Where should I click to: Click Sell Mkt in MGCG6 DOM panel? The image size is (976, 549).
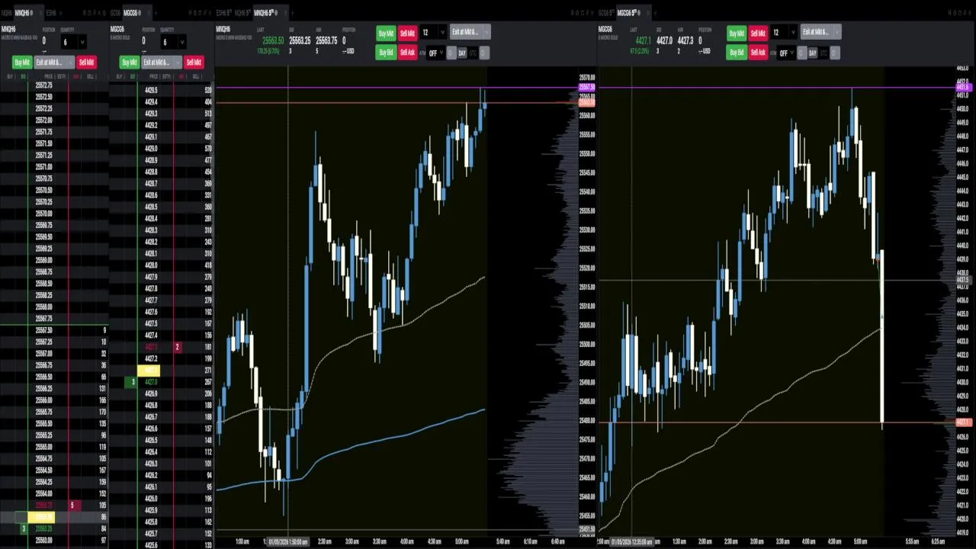coord(194,63)
